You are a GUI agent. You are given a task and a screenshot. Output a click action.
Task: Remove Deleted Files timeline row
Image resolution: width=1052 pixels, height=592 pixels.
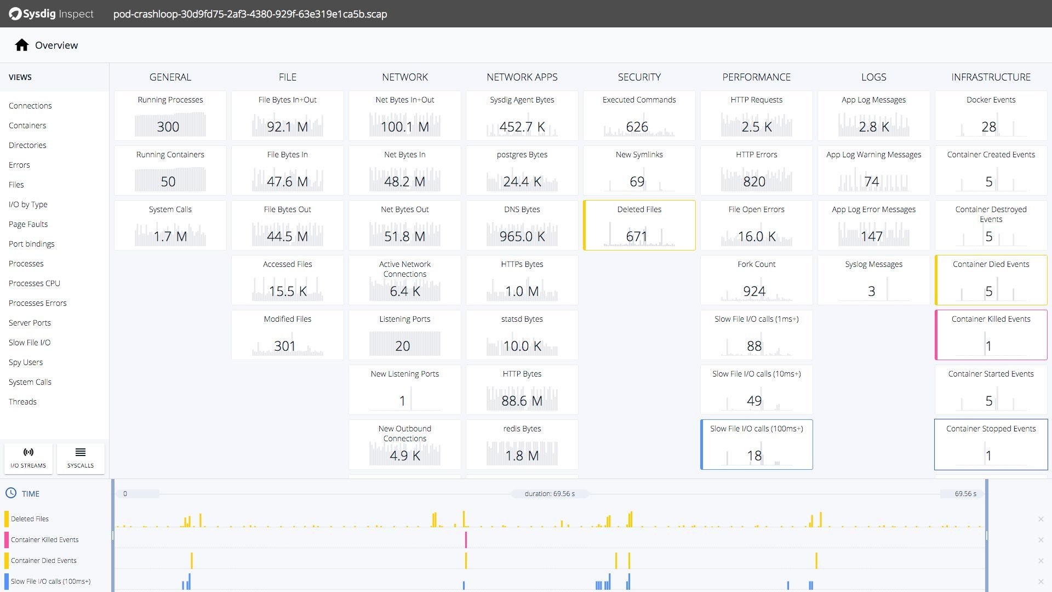[x=1040, y=519]
